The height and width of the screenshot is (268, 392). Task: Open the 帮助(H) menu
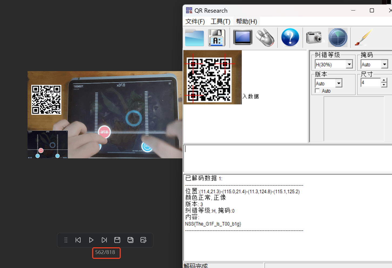(x=246, y=22)
